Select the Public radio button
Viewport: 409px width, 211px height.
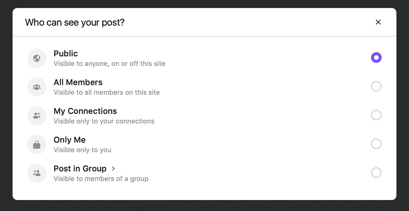click(x=376, y=58)
